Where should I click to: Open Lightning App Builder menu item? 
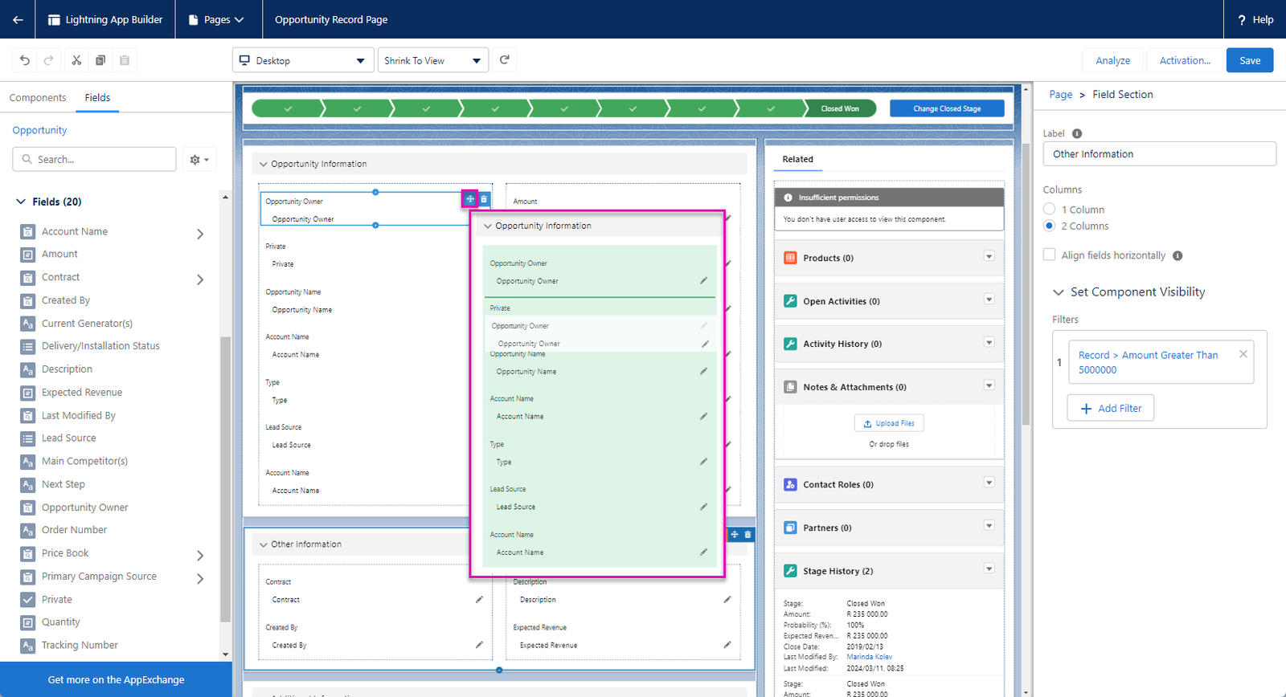coord(105,19)
